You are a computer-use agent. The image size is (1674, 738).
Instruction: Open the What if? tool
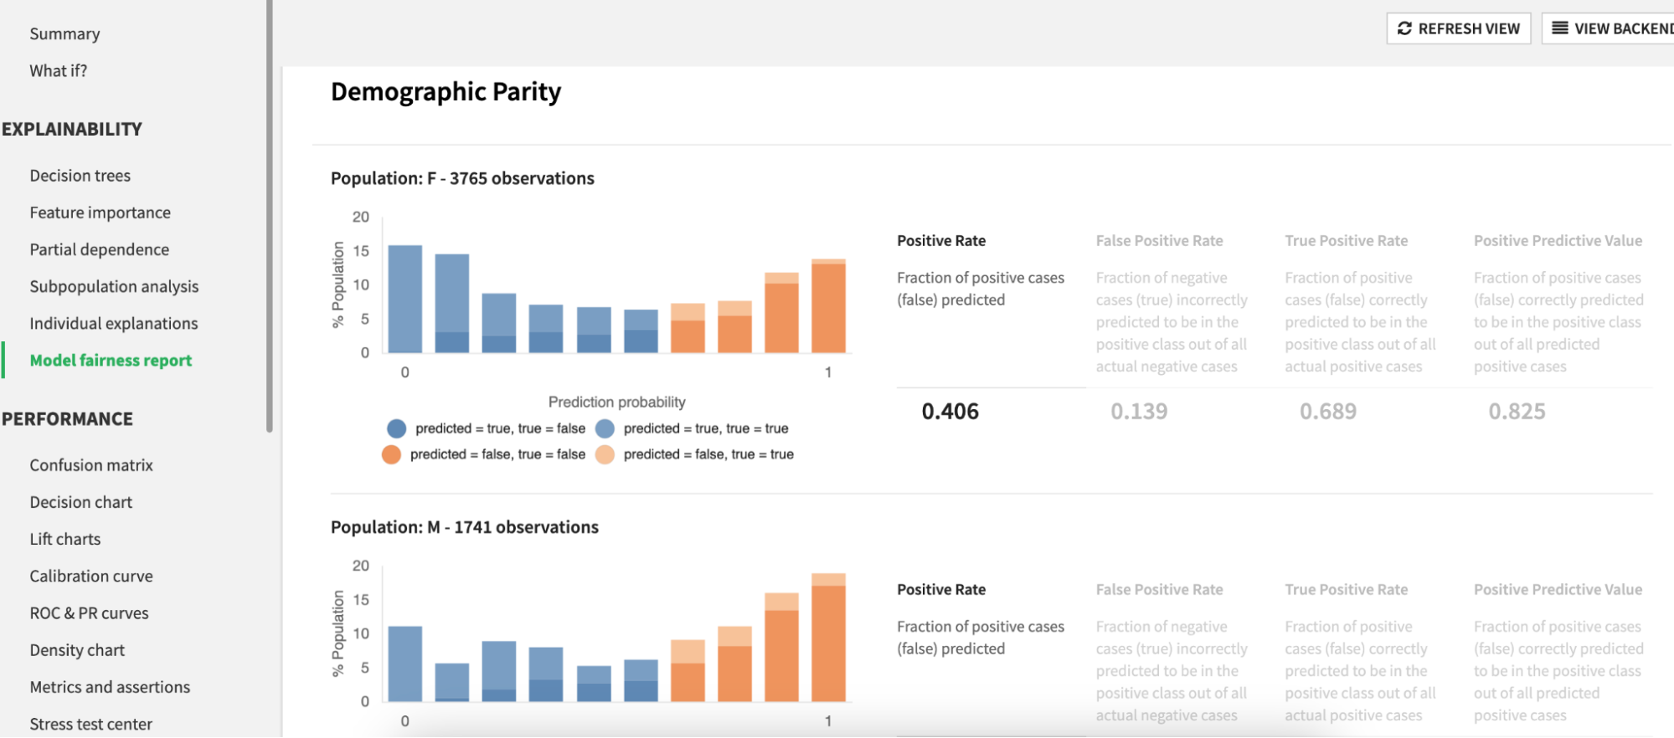[x=57, y=70]
